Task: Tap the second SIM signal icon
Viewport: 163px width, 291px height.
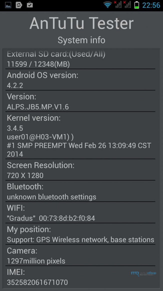Action: click(127, 5)
